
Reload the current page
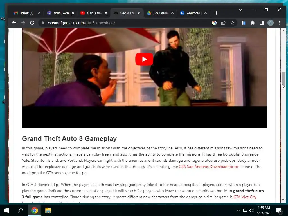pos(32,23)
